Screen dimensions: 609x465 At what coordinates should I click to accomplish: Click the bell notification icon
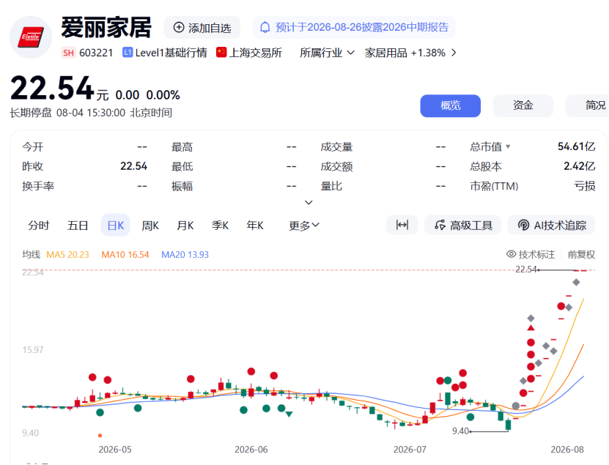(x=265, y=28)
